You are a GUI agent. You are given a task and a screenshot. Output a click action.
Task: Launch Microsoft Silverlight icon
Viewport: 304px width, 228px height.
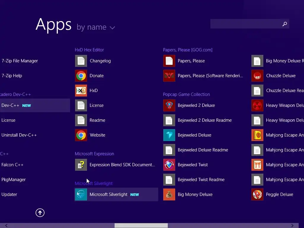coord(81,194)
